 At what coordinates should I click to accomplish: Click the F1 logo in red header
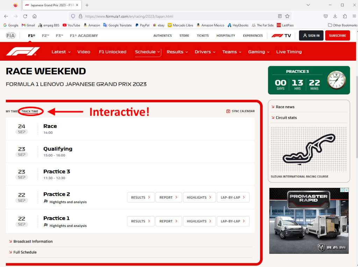point(23,52)
